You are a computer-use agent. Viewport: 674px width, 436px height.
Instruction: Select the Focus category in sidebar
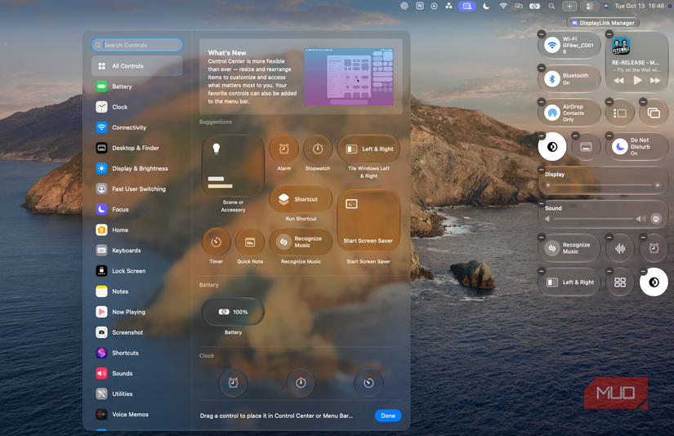point(136,210)
